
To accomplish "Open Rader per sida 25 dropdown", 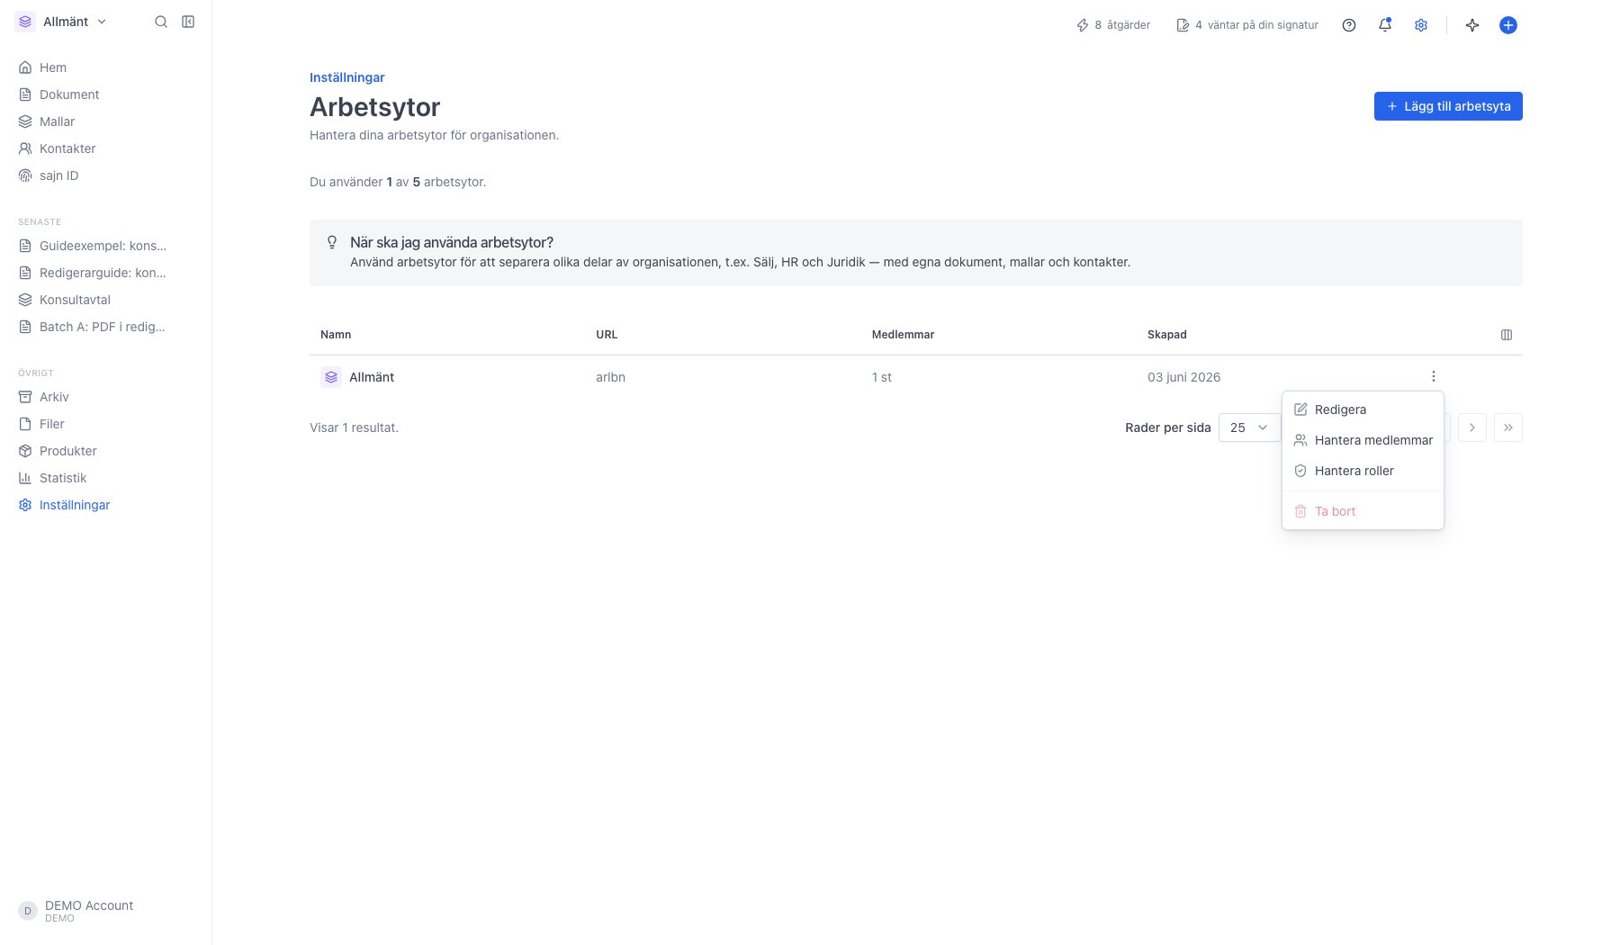I will 1249,427.
